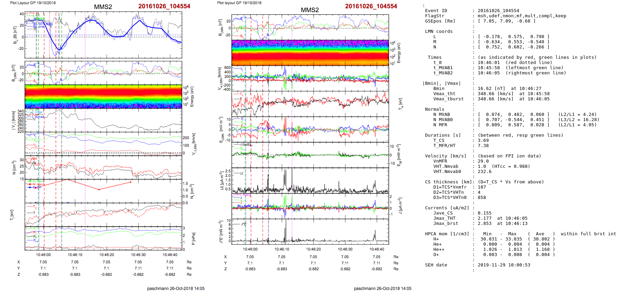
Task: Click the Bmin value 16.62 nT
Action: (492, 89)
